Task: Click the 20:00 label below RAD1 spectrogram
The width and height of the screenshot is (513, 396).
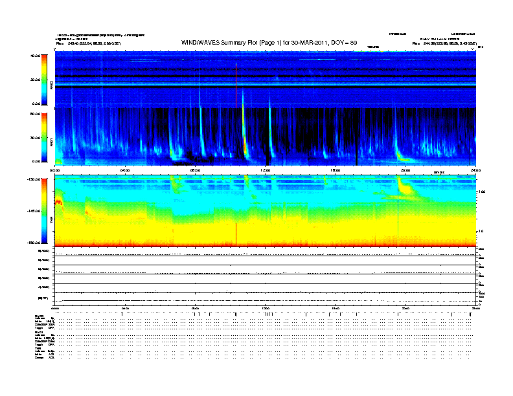Action: tap(405, 170)
